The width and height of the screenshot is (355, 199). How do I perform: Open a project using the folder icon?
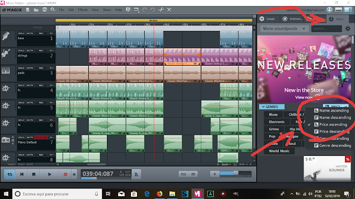tap(36, 10)
